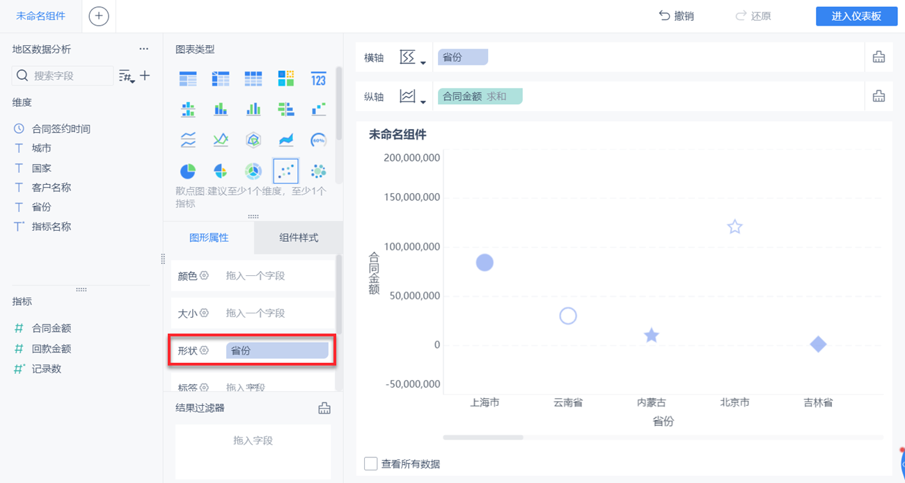Click the chart's horizontal scrollbar thumb

(483, 437)
